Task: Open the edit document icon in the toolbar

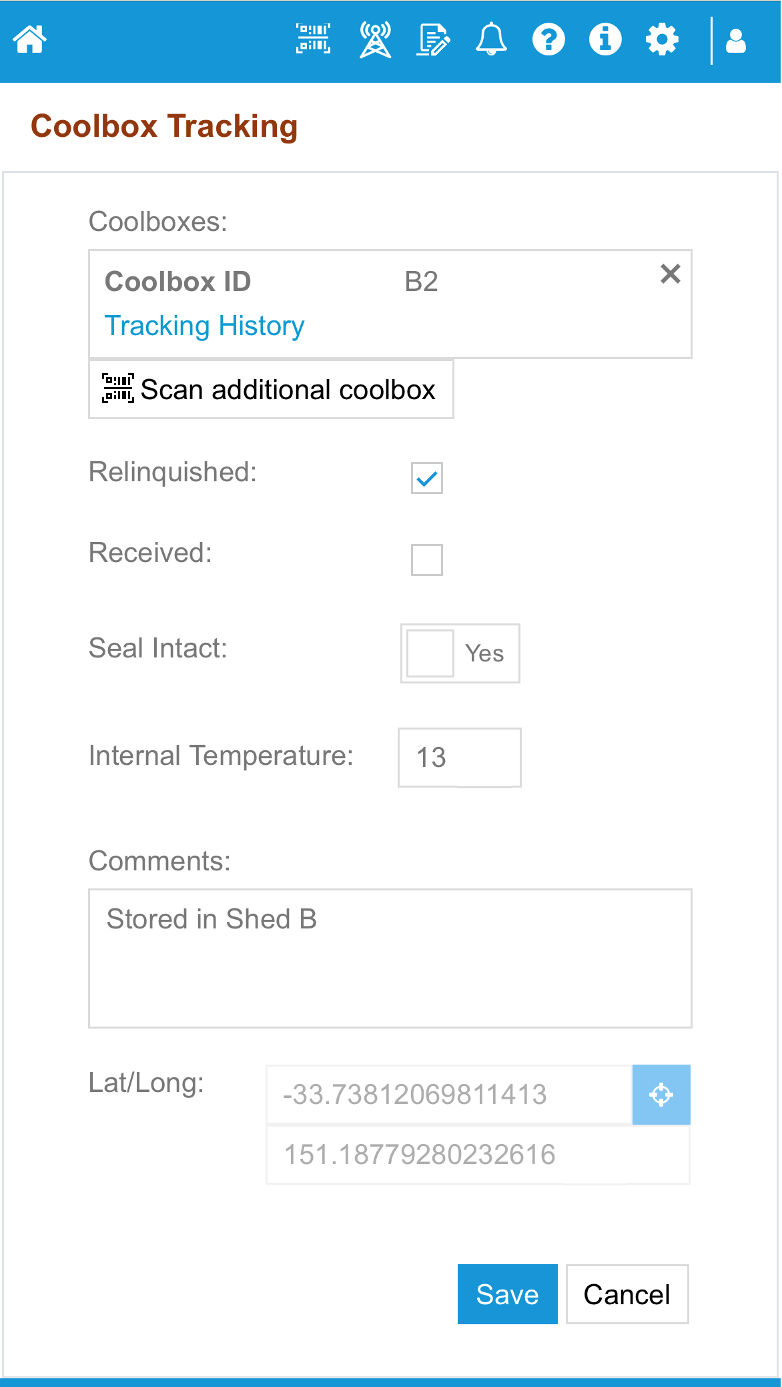Action: tap(432, 40)
